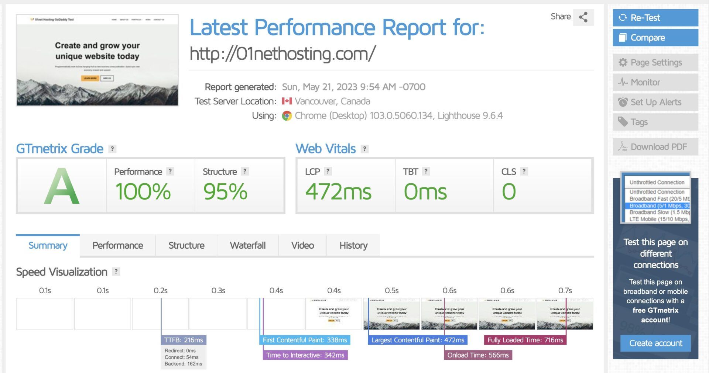
Task: Click the Fully Loaded Time: 716ms marker
Action: tap(525, 340)
